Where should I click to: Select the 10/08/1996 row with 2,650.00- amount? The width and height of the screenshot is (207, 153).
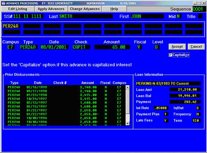[x=65, y=122]
